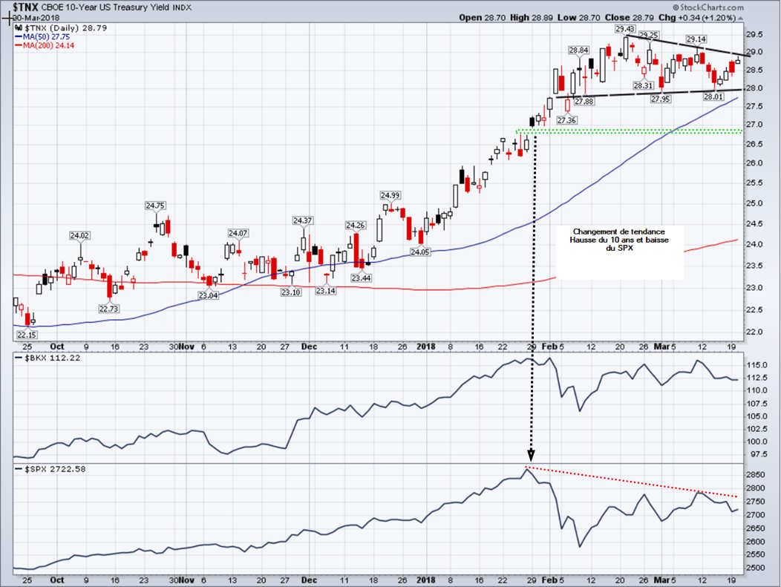Screen dimensions: 781x587
Task: Click the 27.88 price label
Action: coord(584,102)
